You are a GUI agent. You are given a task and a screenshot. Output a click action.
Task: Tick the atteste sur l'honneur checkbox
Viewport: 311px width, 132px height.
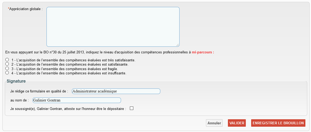(131, 108)
